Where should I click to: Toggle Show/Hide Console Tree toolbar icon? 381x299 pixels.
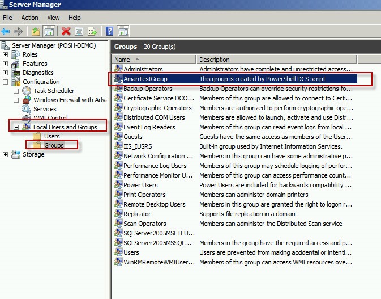(x=49, y=31)
